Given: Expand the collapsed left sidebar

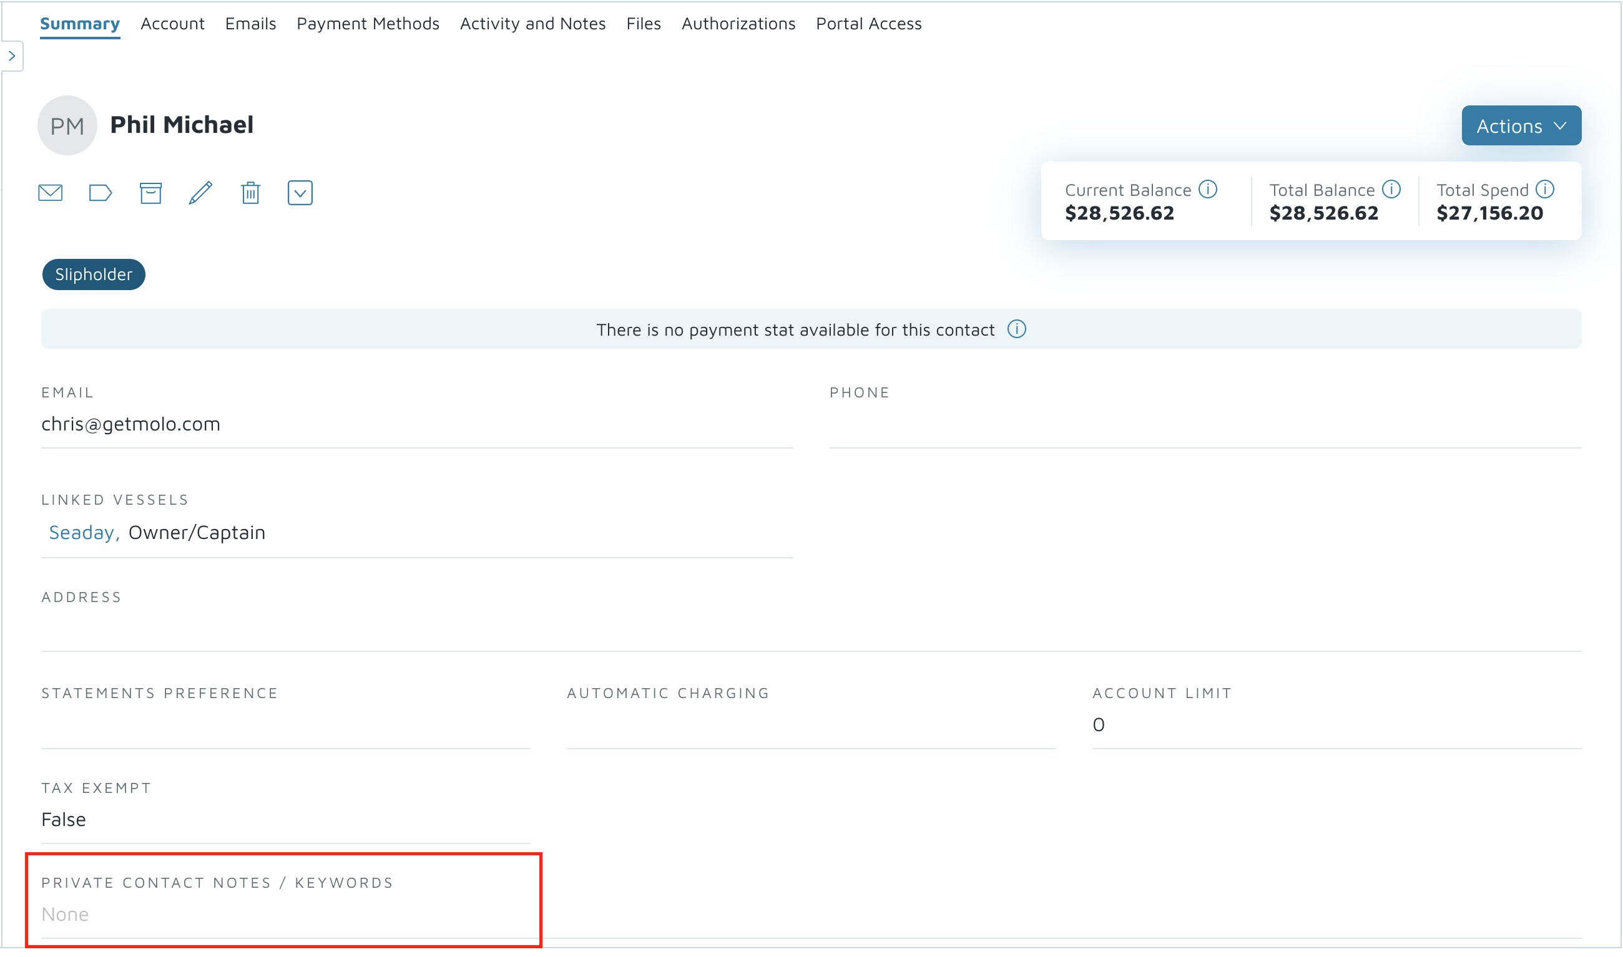Looking at the screenshot, I should pyautogui.click(x=12, y=56).
